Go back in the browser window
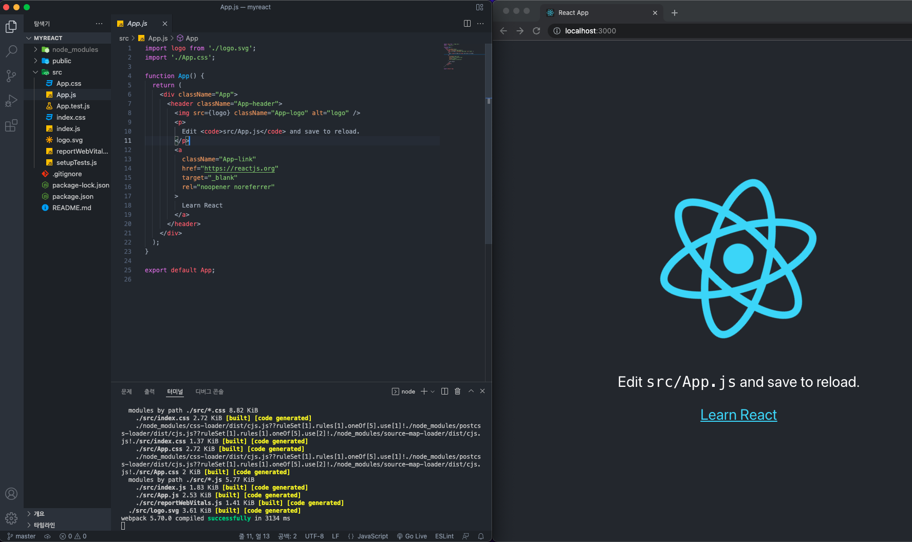Image resolution: width=912 pixels, height=542 pixels. tap(504, 31)
